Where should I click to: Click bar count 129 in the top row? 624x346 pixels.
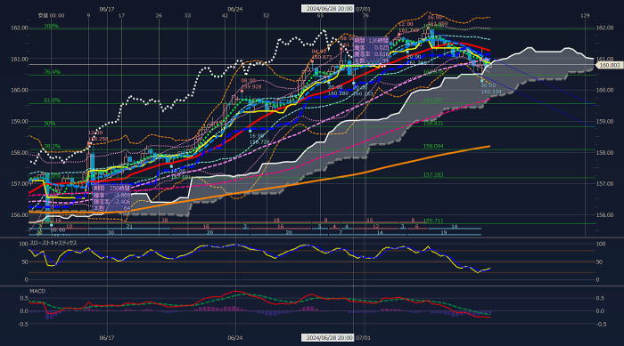[585, 15]
